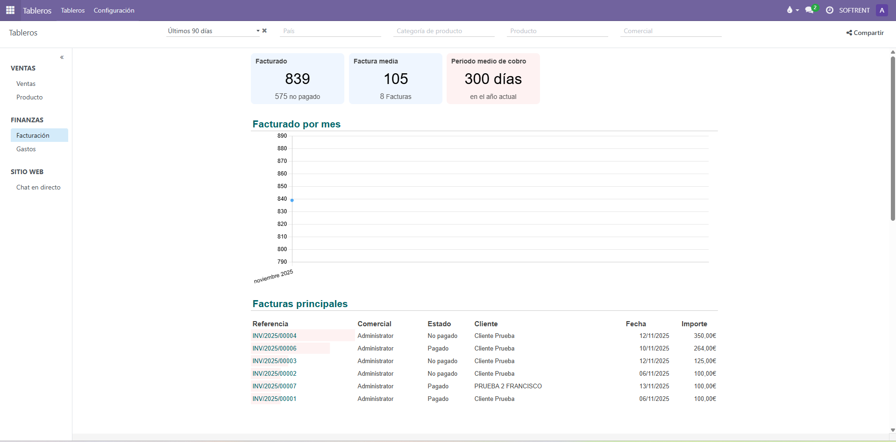The width and height of the screenshot is (896, 442).
Task: Click the November 2025 chart data point
Action: [292, 200]
